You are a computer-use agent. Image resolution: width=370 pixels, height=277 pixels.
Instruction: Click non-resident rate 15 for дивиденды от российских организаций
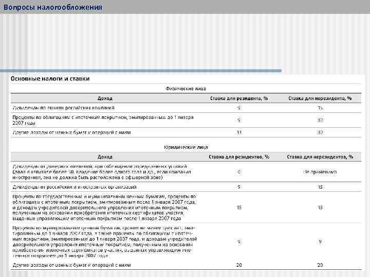click(320, 187)
